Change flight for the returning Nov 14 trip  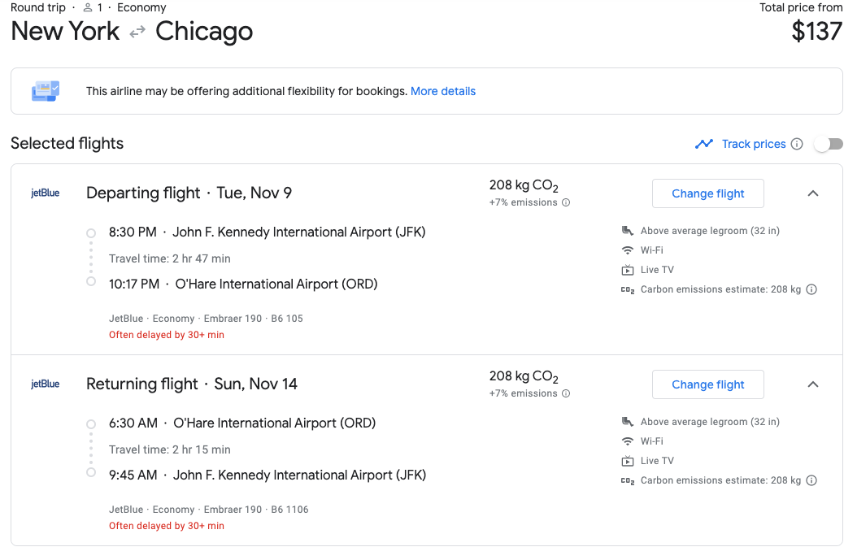[x=707, y=384]
